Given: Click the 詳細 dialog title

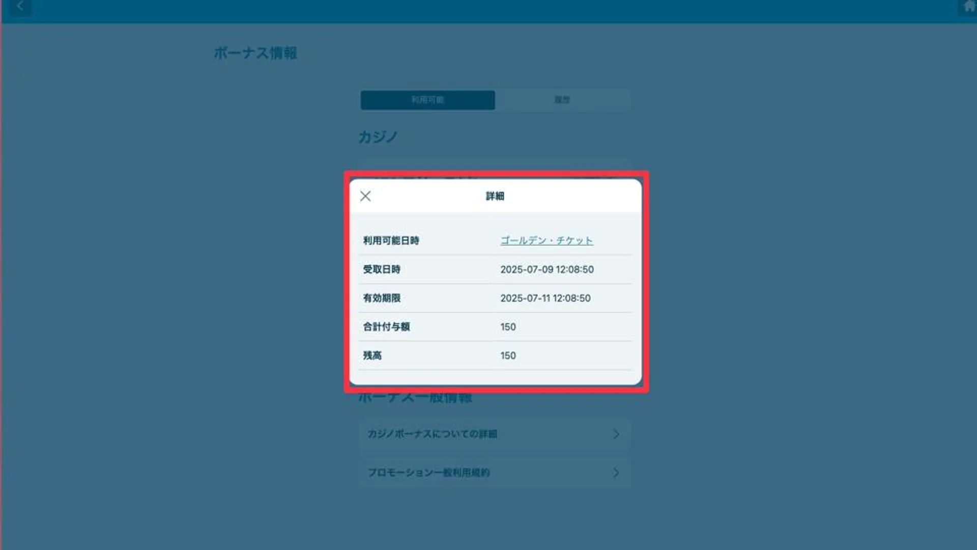Looking at the screenshot, I should point(495,196).
